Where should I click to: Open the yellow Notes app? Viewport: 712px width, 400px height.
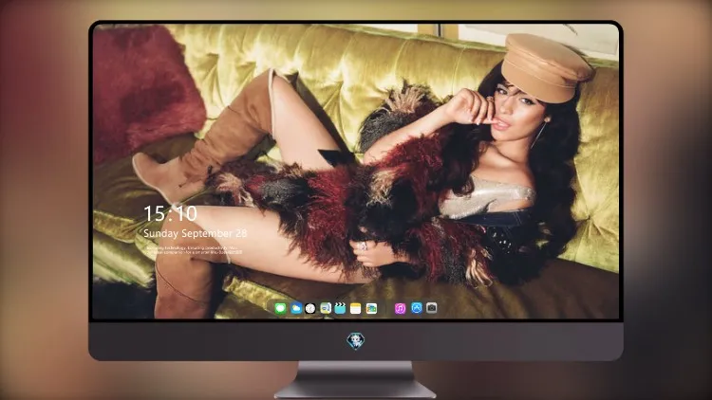pyautogui.click(x=356, y=308)
